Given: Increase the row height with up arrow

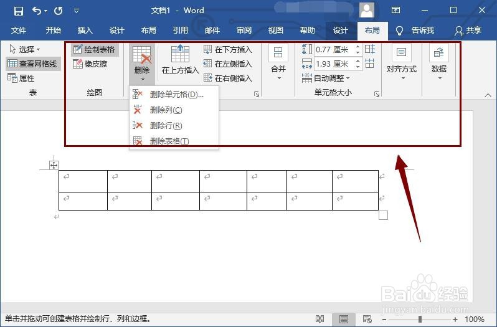Looking at the screenshot, I should pyautogui.click(x=358, y=47).
